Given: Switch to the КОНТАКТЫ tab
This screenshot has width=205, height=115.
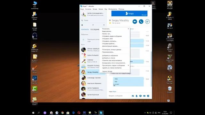Looking at the screenshot, I should [x=85, y=29].
